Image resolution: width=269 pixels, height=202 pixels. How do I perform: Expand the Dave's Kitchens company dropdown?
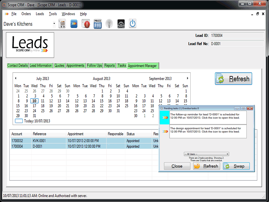coord(54,24)
